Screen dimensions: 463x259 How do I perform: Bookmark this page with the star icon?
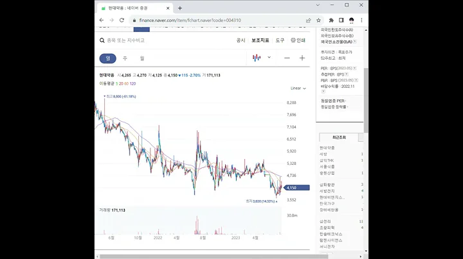point(318,21)
